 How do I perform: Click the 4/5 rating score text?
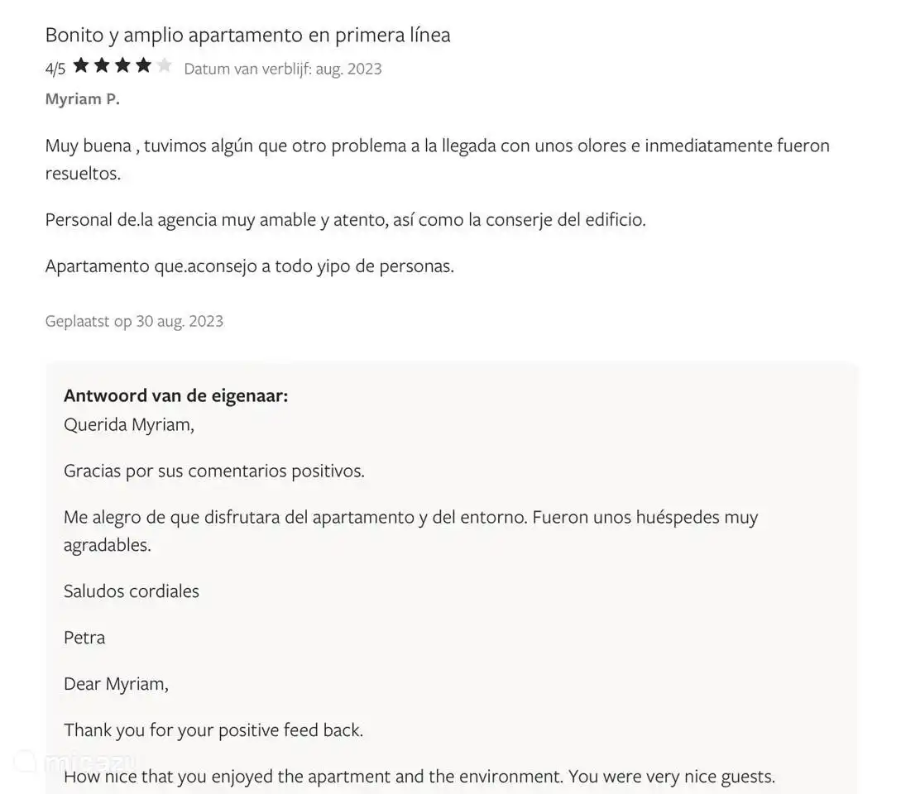pyautogui.click(x=55, y=69)
